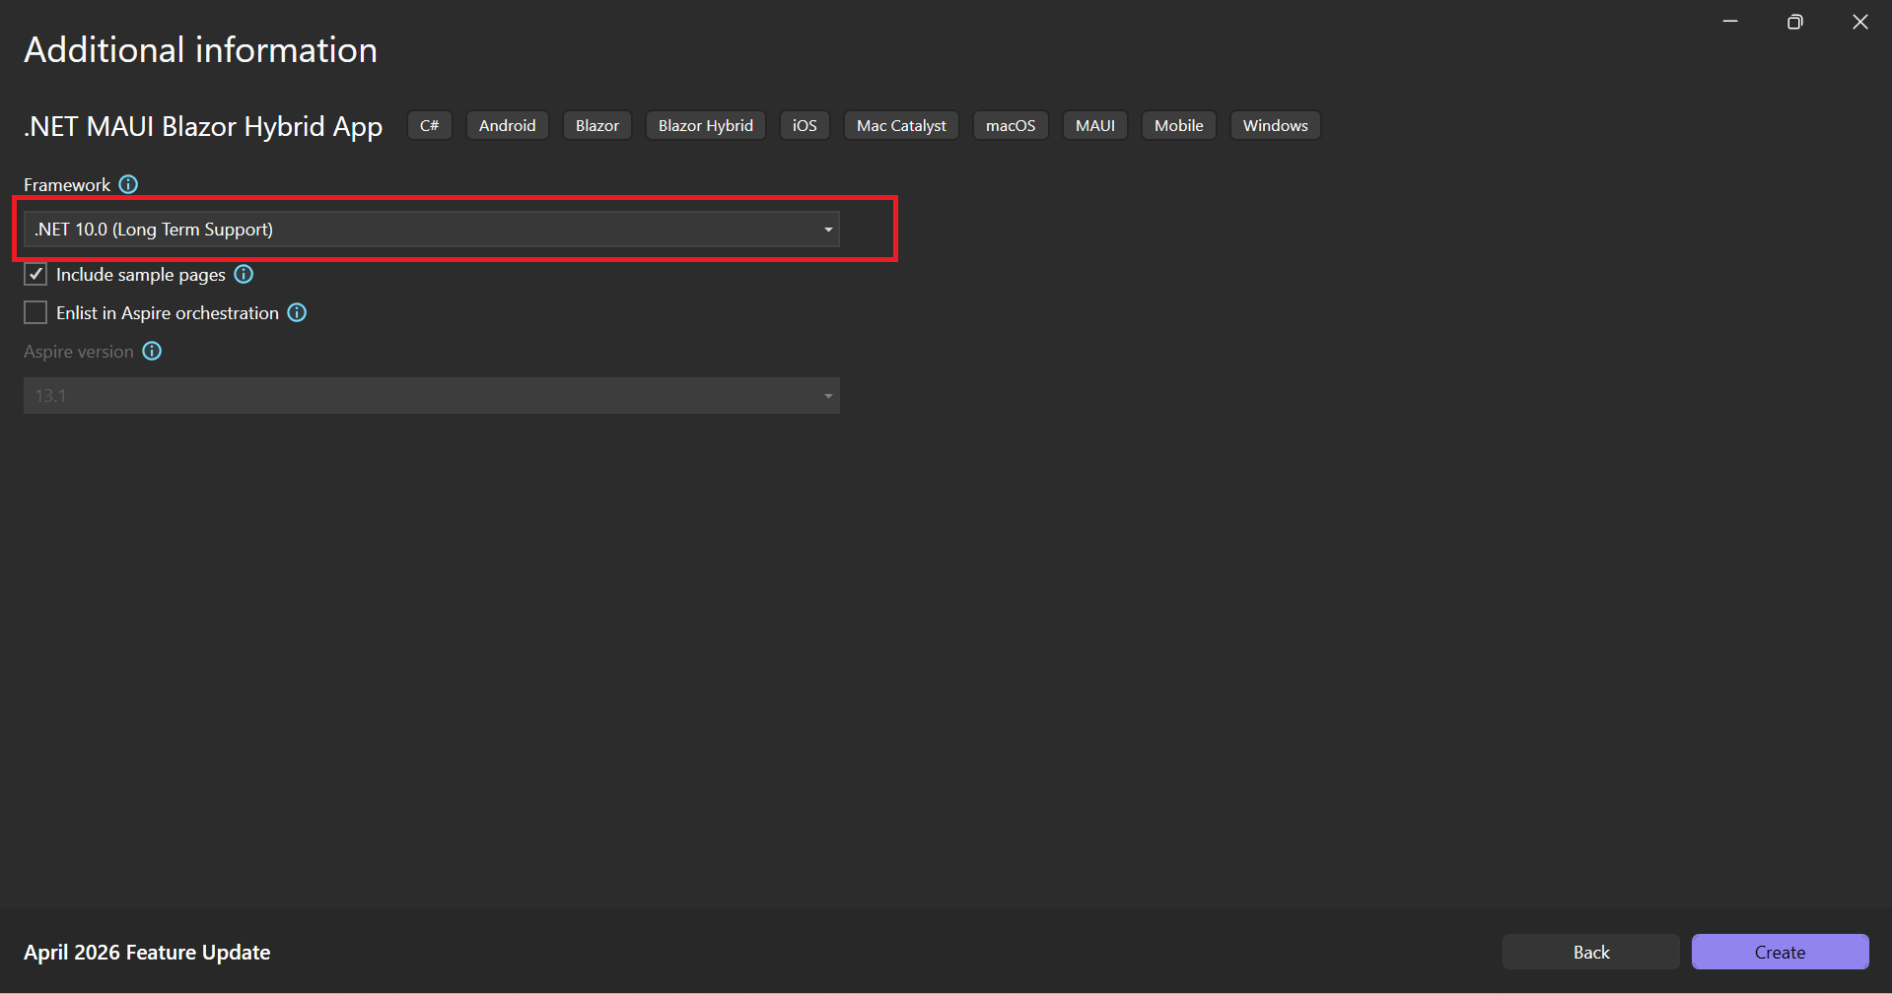
Task: Open the Framework .NET 10.0 dropdown
Action: [x=432, y=230]
